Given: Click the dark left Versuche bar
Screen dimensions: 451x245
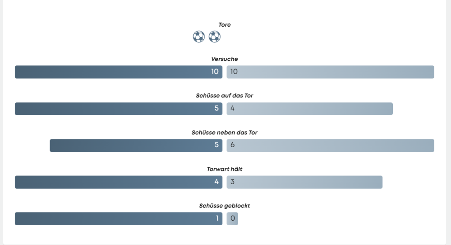Looking at the screenshot, I should pos(119,72).
